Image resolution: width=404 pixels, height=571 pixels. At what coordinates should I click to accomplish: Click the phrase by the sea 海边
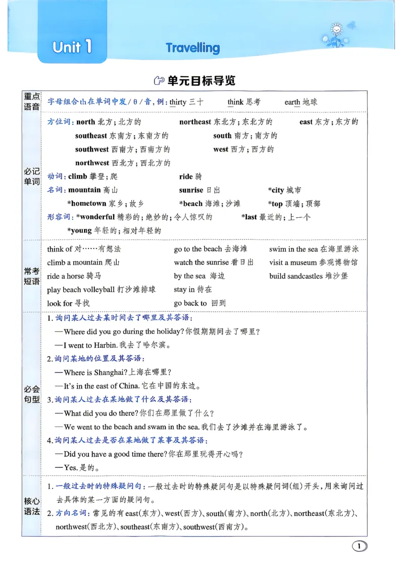tap(199, 276)
